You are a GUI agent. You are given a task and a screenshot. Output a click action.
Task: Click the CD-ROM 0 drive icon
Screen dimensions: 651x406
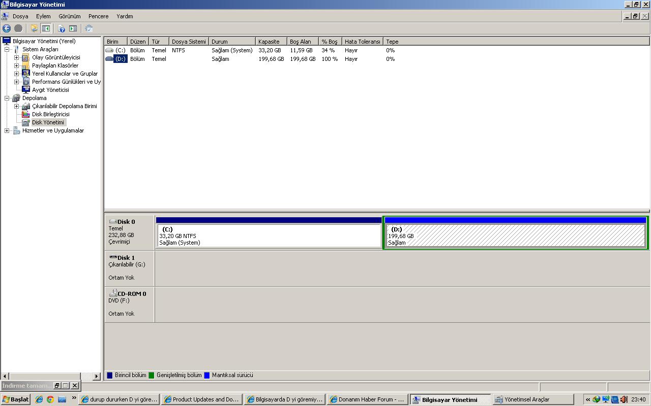coord(113,293)
